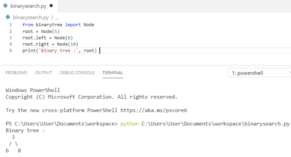Open the '1: powershell' terminal selector dropdown

point(260,73)
